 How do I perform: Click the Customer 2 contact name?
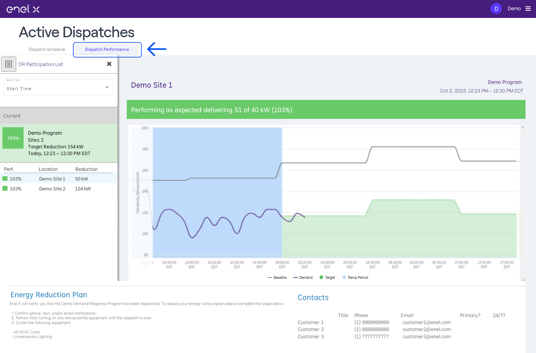coord(311,329)
